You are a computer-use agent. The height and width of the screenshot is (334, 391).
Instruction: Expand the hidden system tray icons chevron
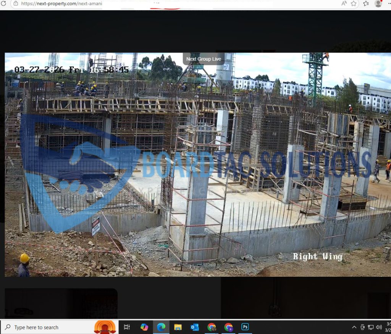coord(354,327)
